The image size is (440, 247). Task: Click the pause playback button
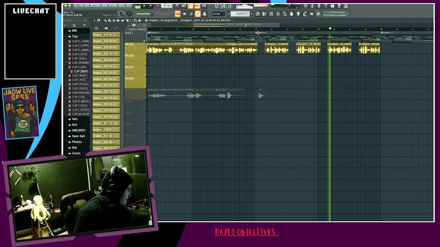144,6
